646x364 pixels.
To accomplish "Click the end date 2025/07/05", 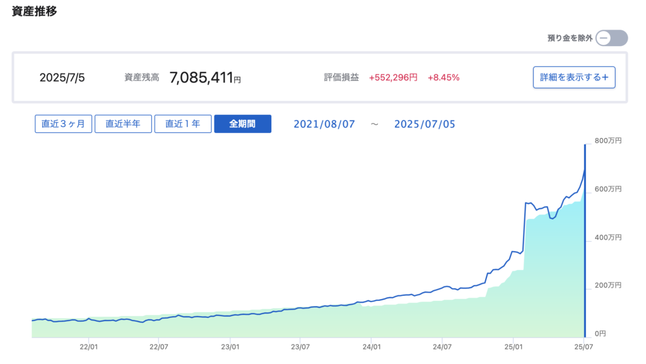I will tap(425, 124).
